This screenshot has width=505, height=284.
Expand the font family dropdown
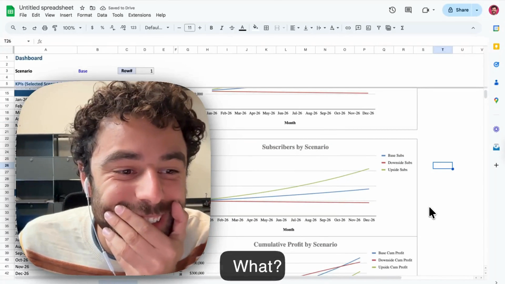[157, 28]
